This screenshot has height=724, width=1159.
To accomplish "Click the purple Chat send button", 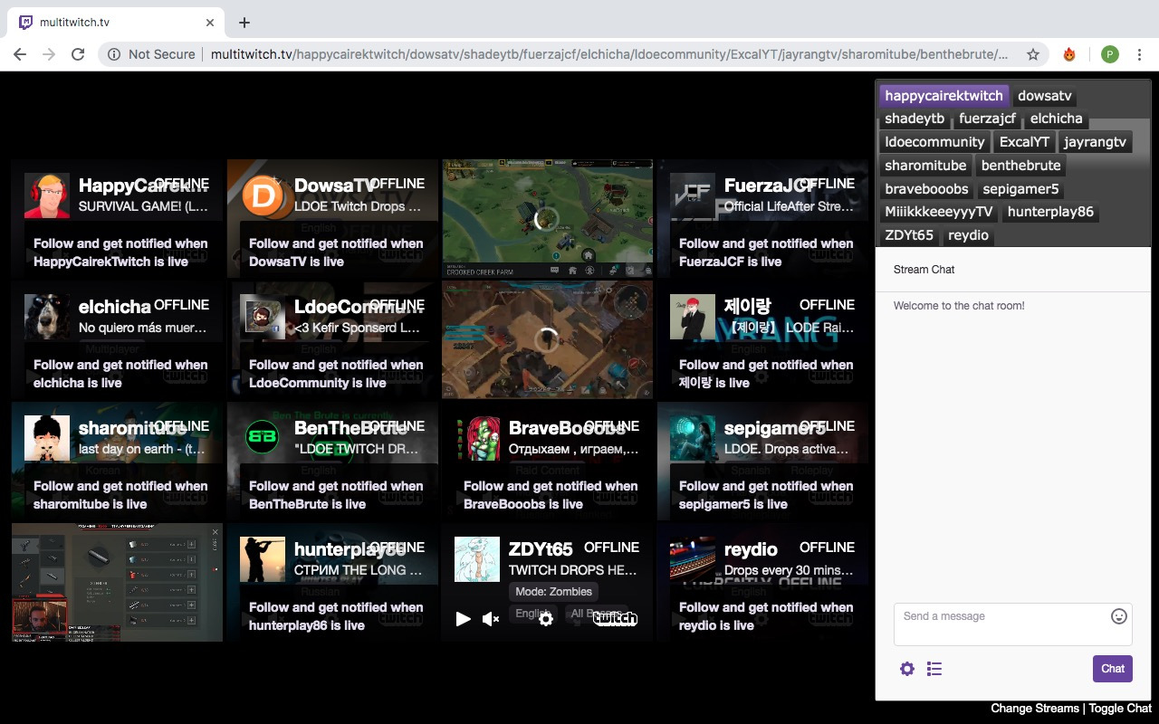I will click(1113, 669).
